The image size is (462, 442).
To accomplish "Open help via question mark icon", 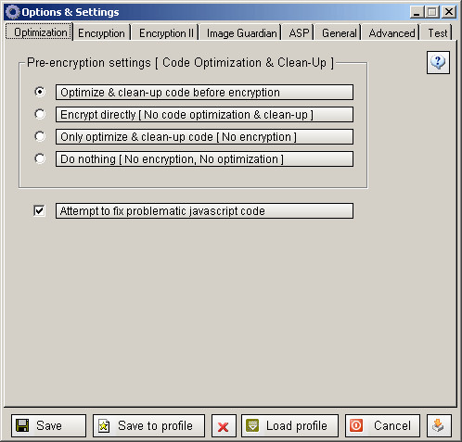I will pyautogui.click(x=438, y=62).
